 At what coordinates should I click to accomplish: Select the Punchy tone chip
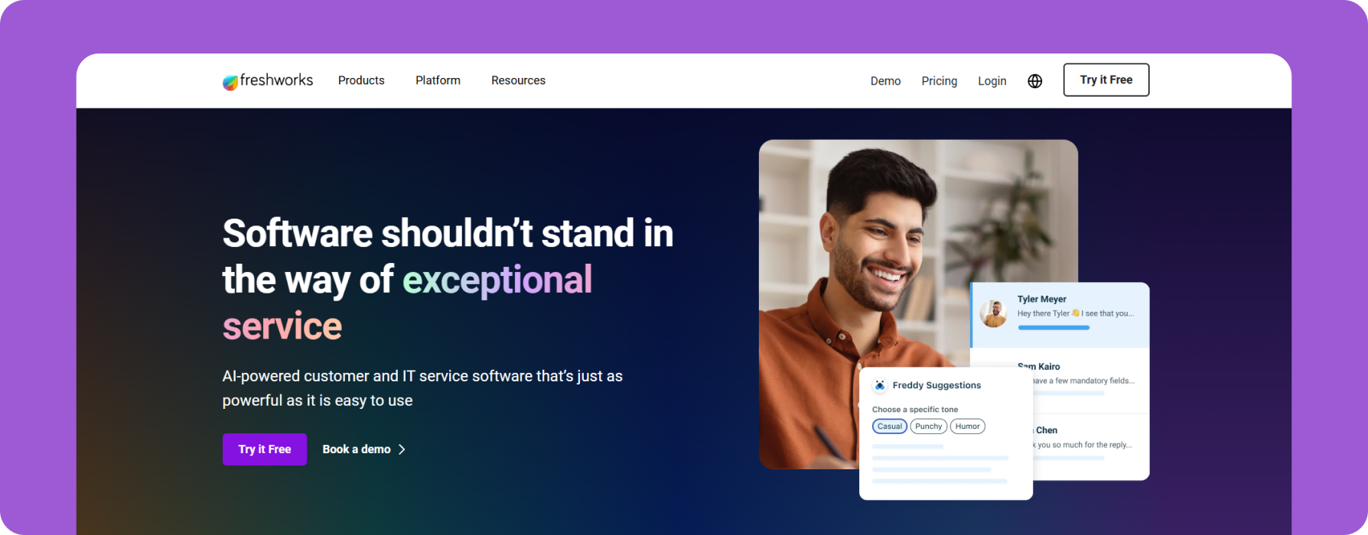[x=928, y=426]
